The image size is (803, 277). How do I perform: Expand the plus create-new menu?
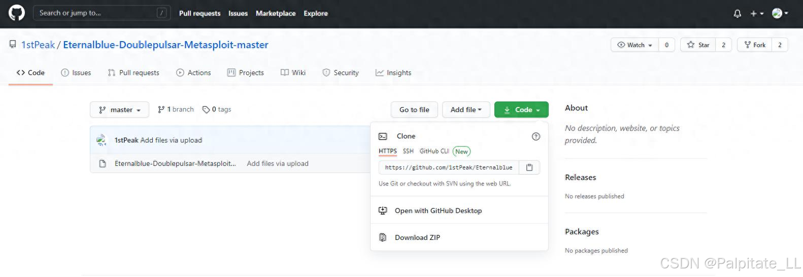pyautogui.click(x=757, y=14)
